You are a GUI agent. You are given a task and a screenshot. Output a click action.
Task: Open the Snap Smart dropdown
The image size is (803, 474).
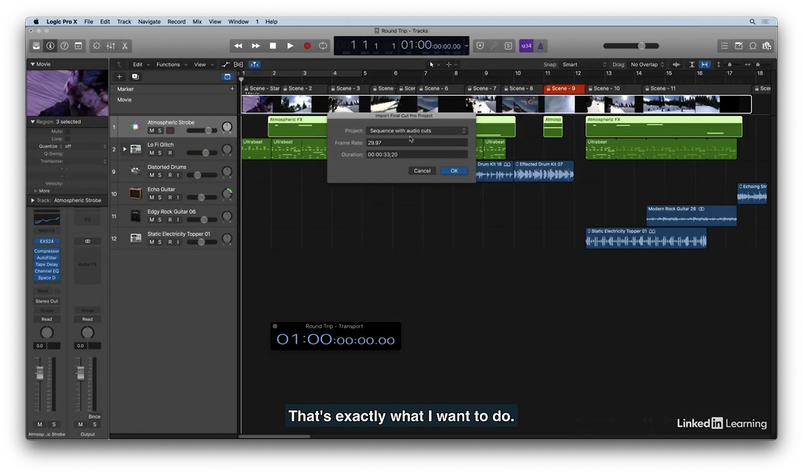583,65
